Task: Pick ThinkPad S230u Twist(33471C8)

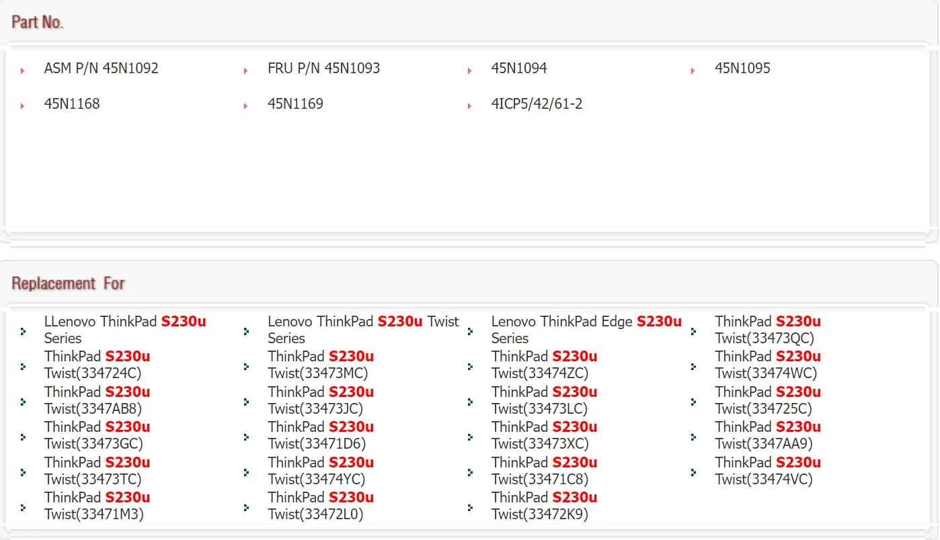Action: [545, 471]
